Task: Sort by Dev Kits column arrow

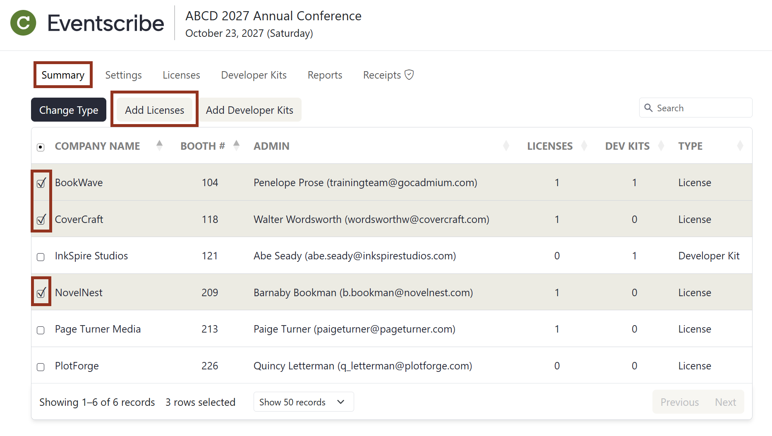Action: tap(661, 146)
